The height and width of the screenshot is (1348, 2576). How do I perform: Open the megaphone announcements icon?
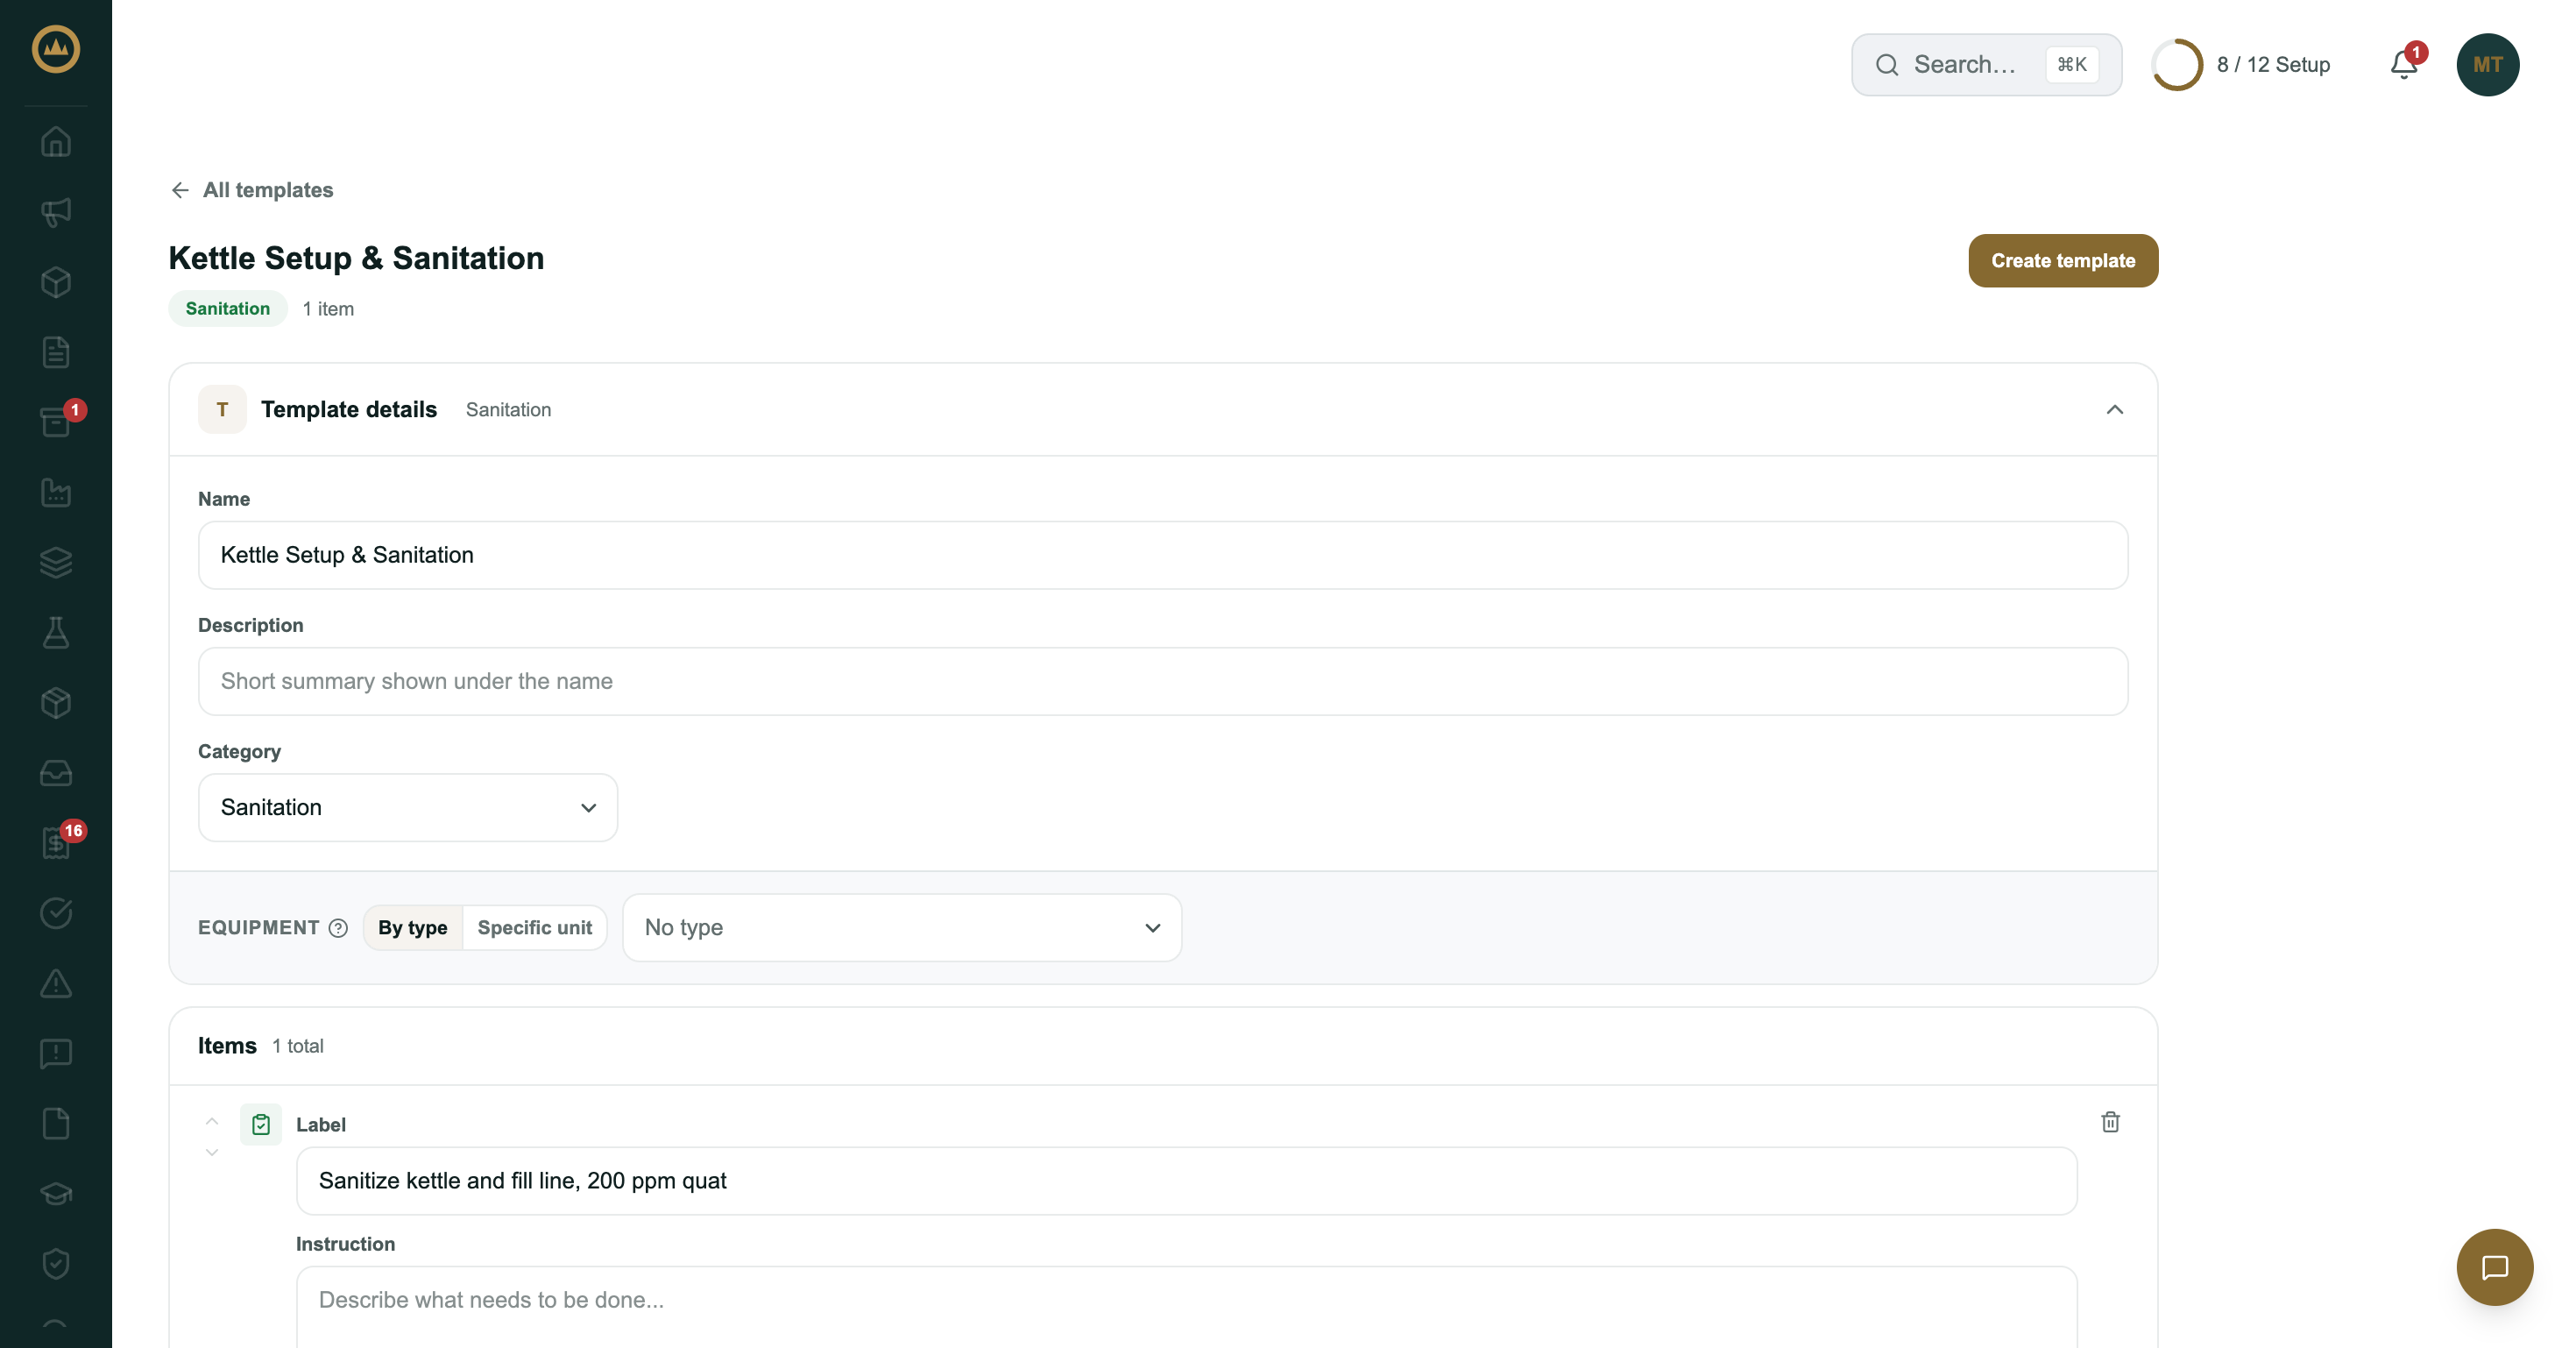56,211
